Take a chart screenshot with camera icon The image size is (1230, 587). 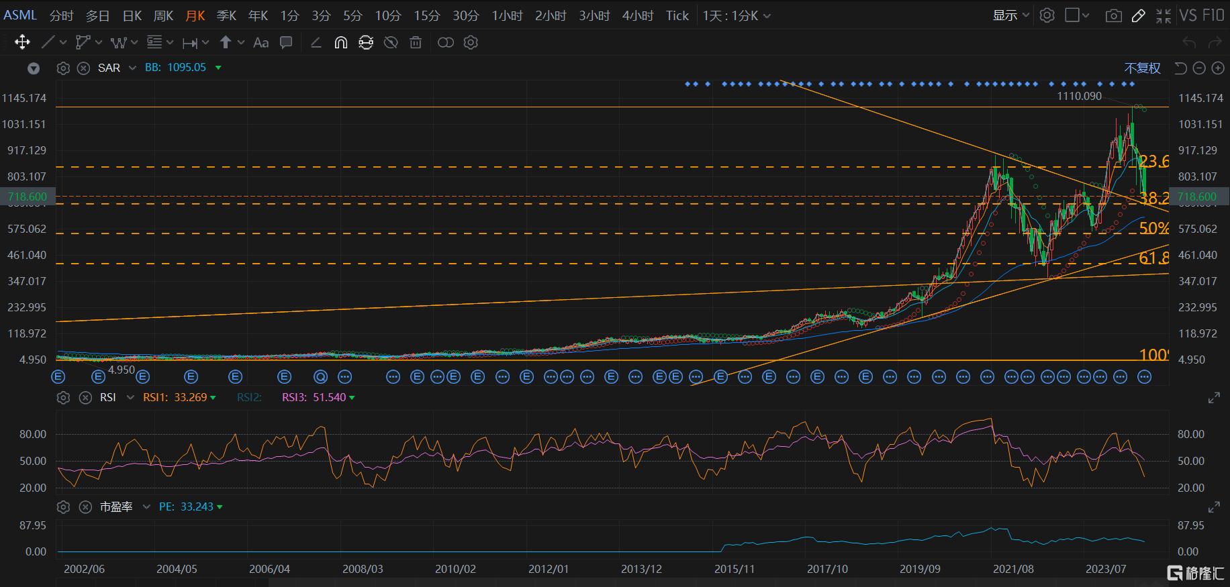1113,15
